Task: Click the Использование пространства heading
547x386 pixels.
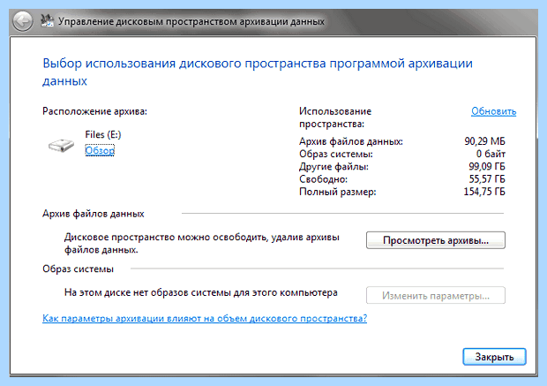Action: 335,117
